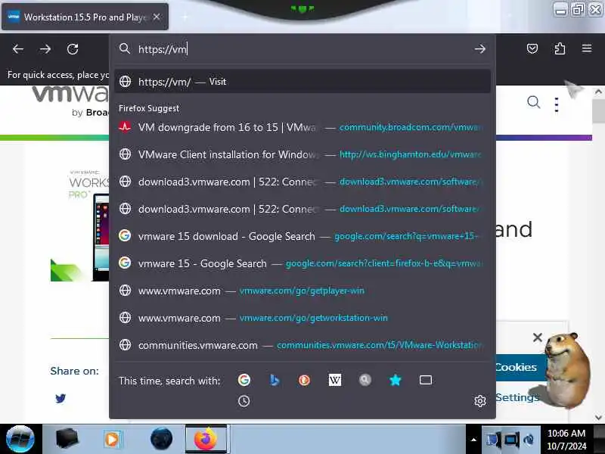
Task: Select the vmware 15 - Google Search suggestion
Action: tap(302, 263)
